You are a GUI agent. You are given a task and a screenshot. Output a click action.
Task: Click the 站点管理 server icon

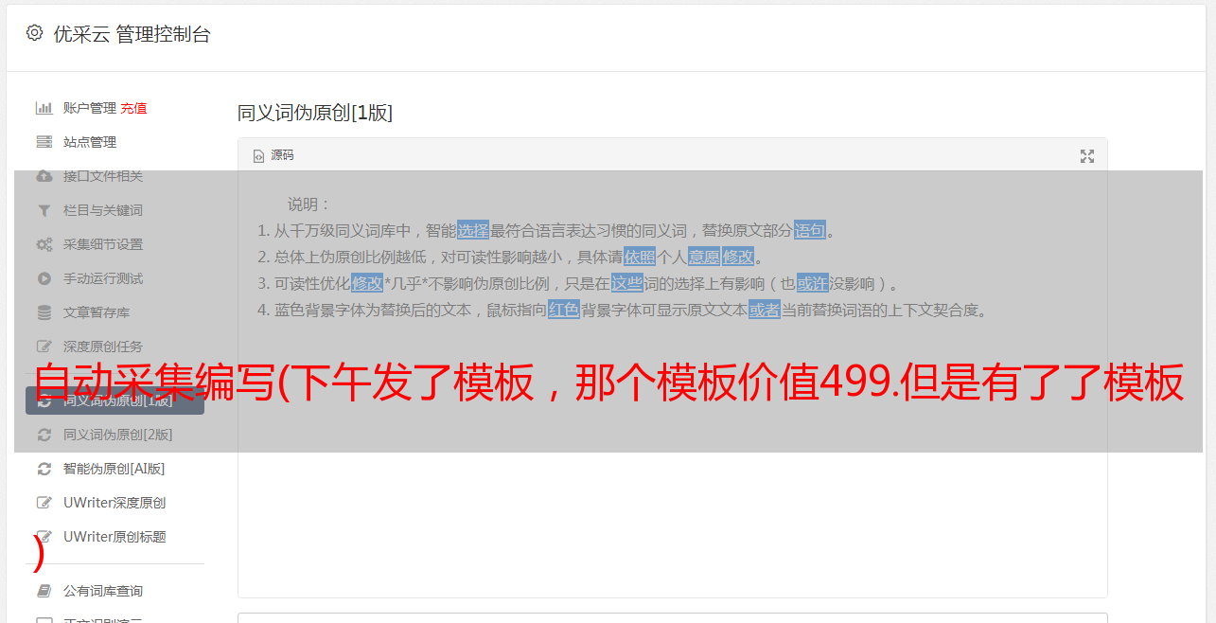[44, 142]
